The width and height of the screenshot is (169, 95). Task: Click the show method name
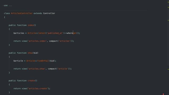pos(30,53)
